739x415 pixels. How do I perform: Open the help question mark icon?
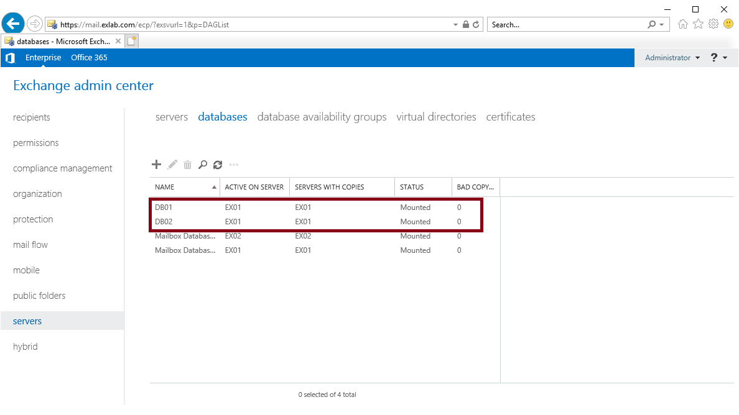tap(714, 57)
